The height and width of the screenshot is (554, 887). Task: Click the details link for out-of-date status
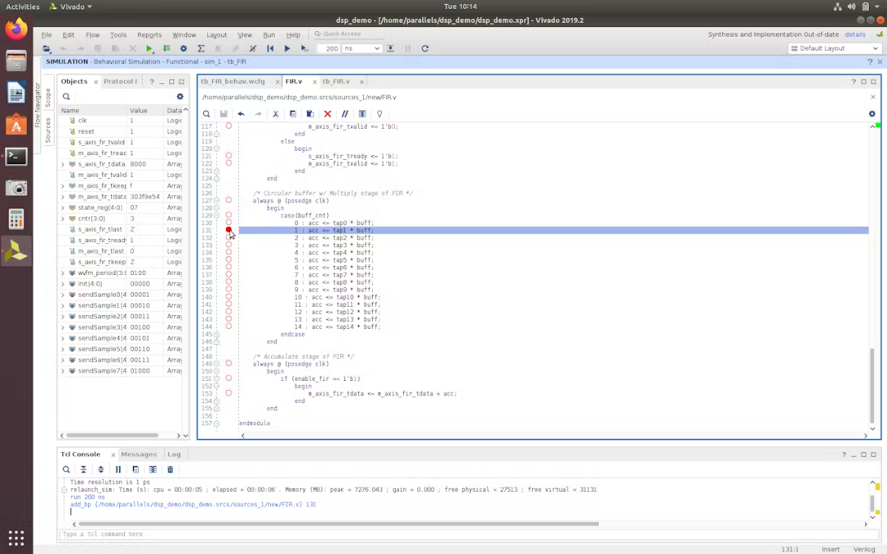pos(855,34)
